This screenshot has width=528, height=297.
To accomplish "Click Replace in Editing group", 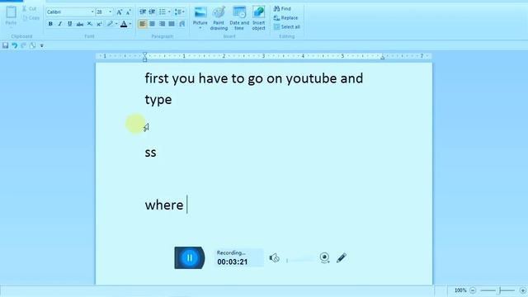I will (x=285, y=17).
